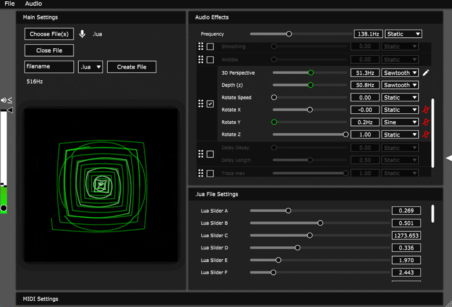
Task: Click the Lua Slider B handle
Action: [320, 223]
